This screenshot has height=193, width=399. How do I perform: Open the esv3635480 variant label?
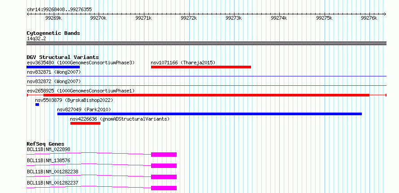tap(81, 63)
